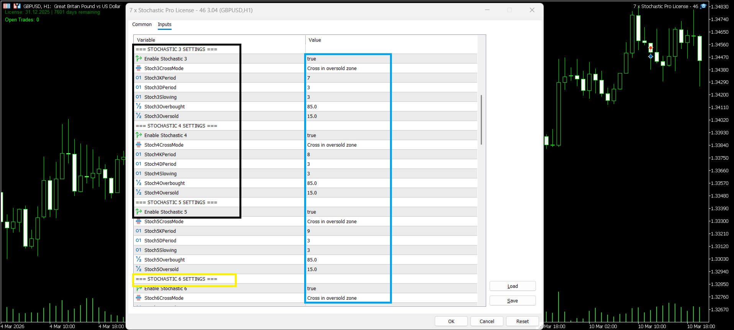Select the Inputs tab
734x330 pixels.
coord(165,25)
